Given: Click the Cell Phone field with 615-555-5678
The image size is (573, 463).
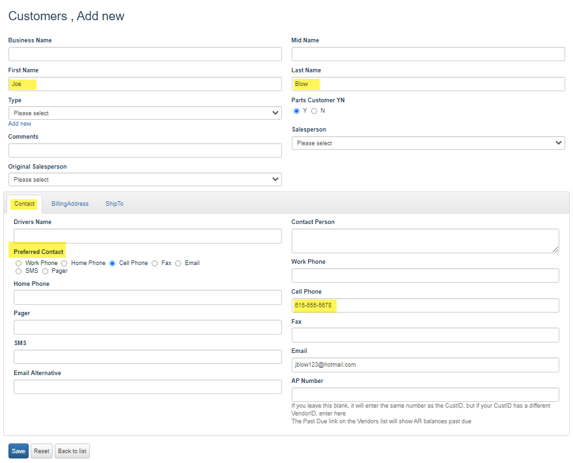Looking at the screenshot, I should tap(425, 305).
